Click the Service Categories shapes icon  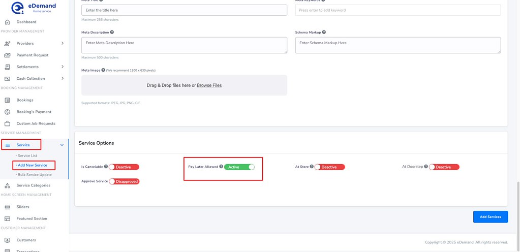click(x=7, y=185)
